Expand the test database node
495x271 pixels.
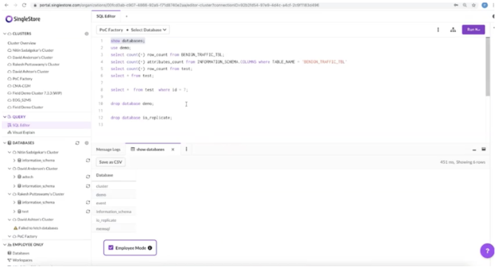pos(14,211)
